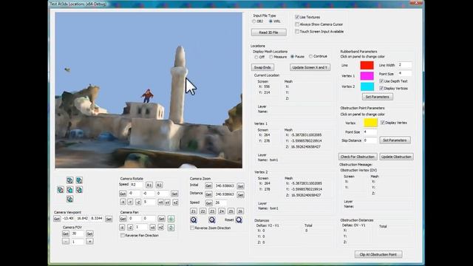This screenshot has height=266, width=473.
Task: Click Camera FOV minus button
Action: click(66, 242)
